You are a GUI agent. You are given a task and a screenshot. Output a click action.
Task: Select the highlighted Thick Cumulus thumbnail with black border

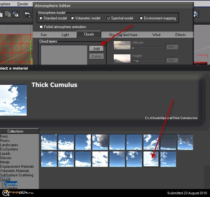151,159
